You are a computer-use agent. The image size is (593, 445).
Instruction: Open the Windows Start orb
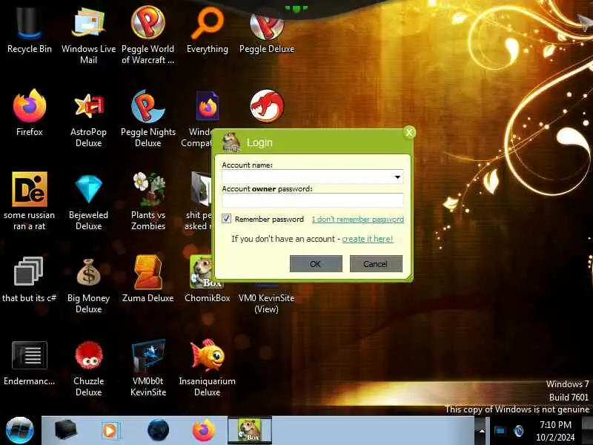[20, 431]
